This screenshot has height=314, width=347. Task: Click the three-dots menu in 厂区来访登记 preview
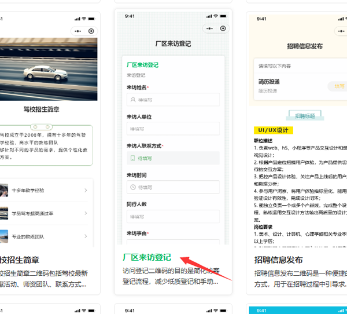coord(209,28)
